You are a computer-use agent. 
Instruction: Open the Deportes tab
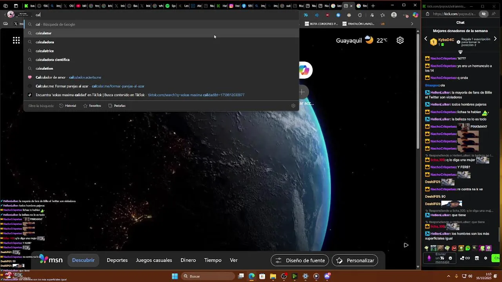(x=117, y=260)
